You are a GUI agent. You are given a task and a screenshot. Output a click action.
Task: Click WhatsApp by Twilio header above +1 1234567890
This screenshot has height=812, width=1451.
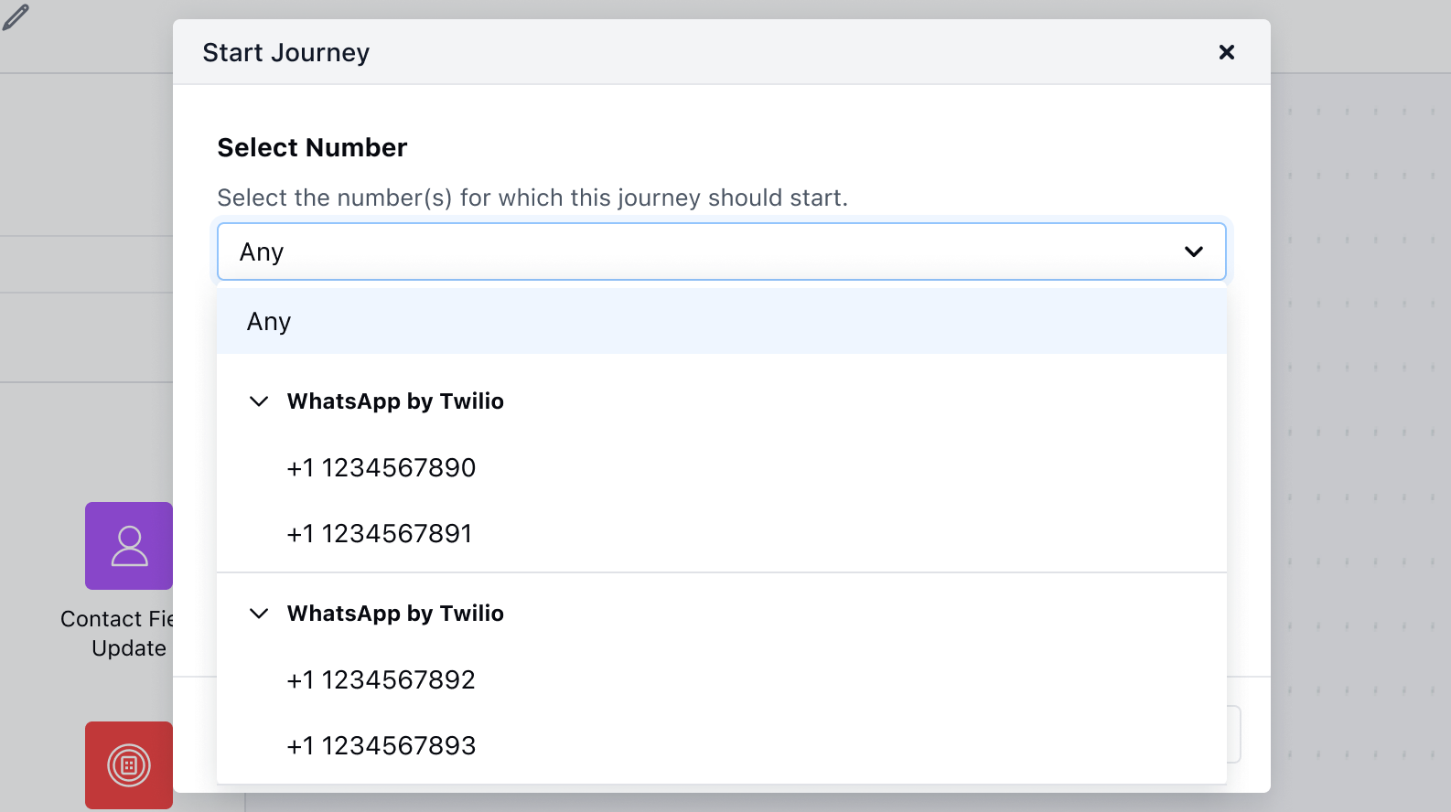395,401
